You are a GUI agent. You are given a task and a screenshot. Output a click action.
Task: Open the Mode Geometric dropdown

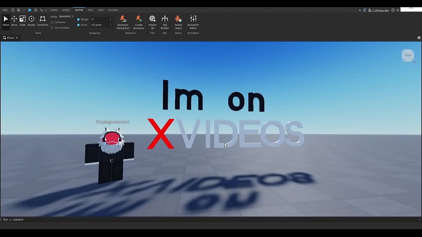[66, 16]
